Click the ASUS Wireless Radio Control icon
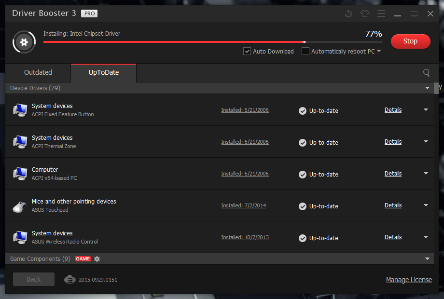Viewport: 444px width, 299px height. pyautogui.click(x=20, y=237)
